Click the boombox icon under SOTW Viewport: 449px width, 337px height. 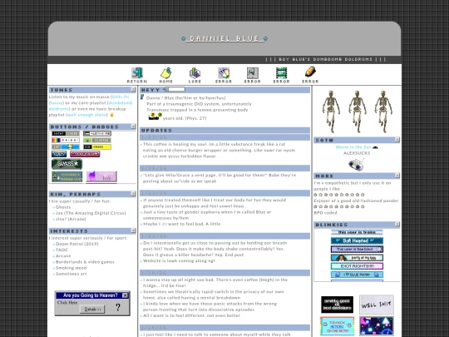[357, 165]
